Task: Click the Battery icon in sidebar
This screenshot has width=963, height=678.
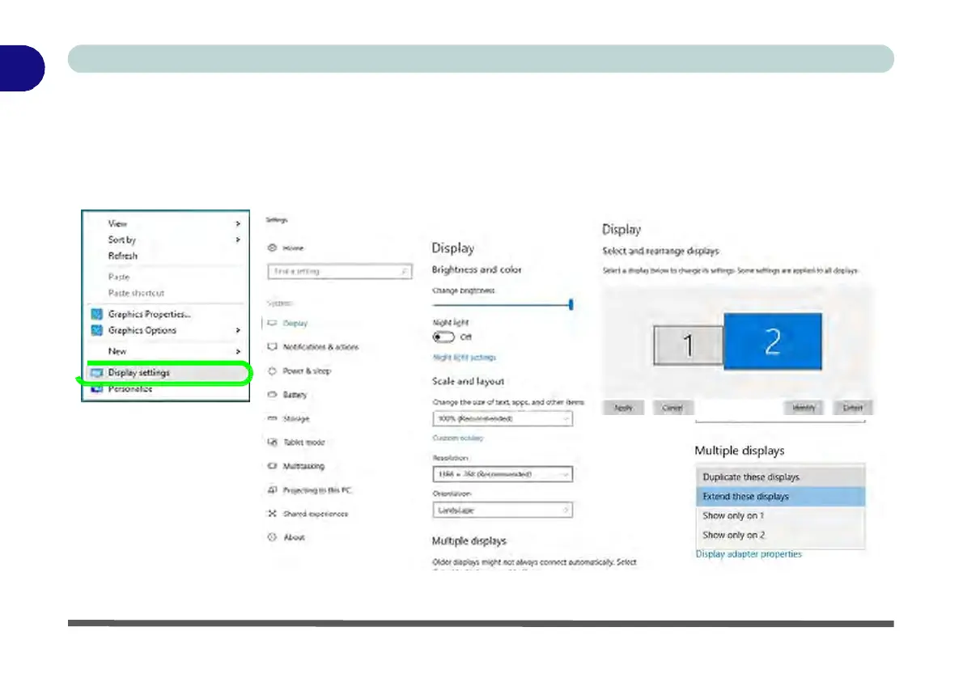Action: 272,394
